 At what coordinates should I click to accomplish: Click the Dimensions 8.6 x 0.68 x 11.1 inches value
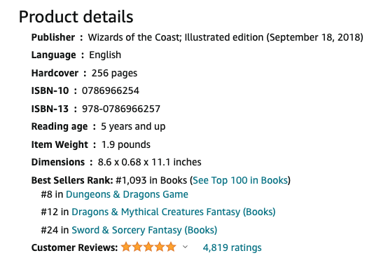point(149,162)
